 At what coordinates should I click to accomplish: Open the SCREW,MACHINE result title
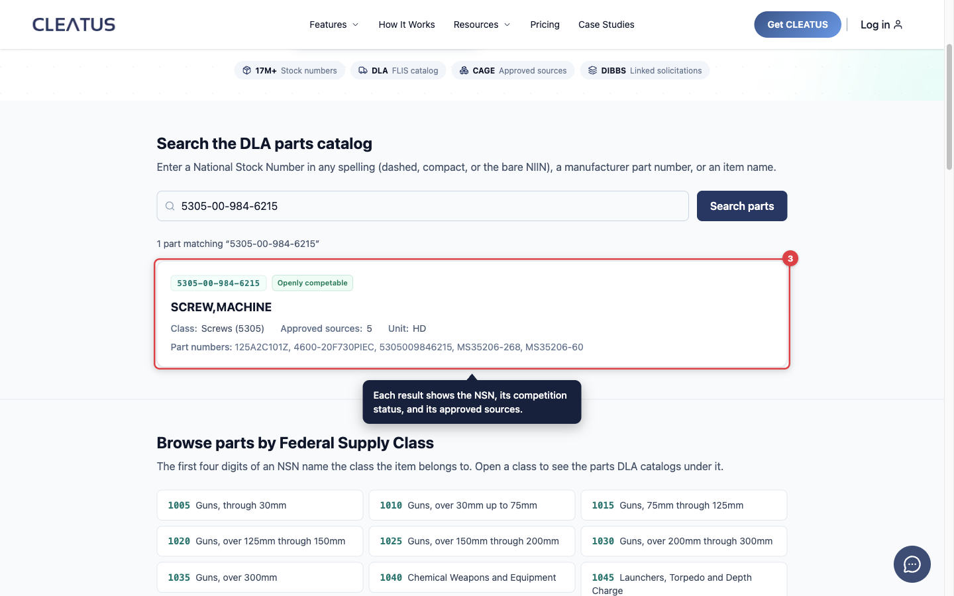coord(221,307)
